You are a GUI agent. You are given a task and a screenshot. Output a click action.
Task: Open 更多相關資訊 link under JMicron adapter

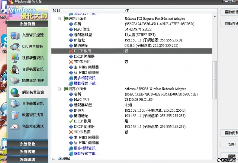point(86,78)
